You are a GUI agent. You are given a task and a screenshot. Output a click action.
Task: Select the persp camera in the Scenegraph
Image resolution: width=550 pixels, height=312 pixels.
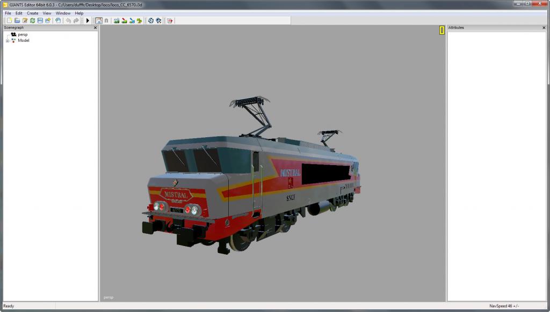coord(23,35)
